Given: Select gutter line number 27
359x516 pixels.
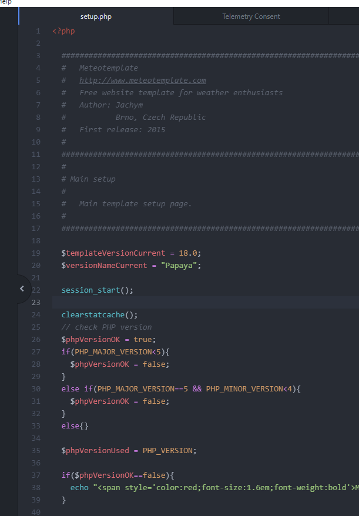Looking at the screenshot, I should 37,352.
